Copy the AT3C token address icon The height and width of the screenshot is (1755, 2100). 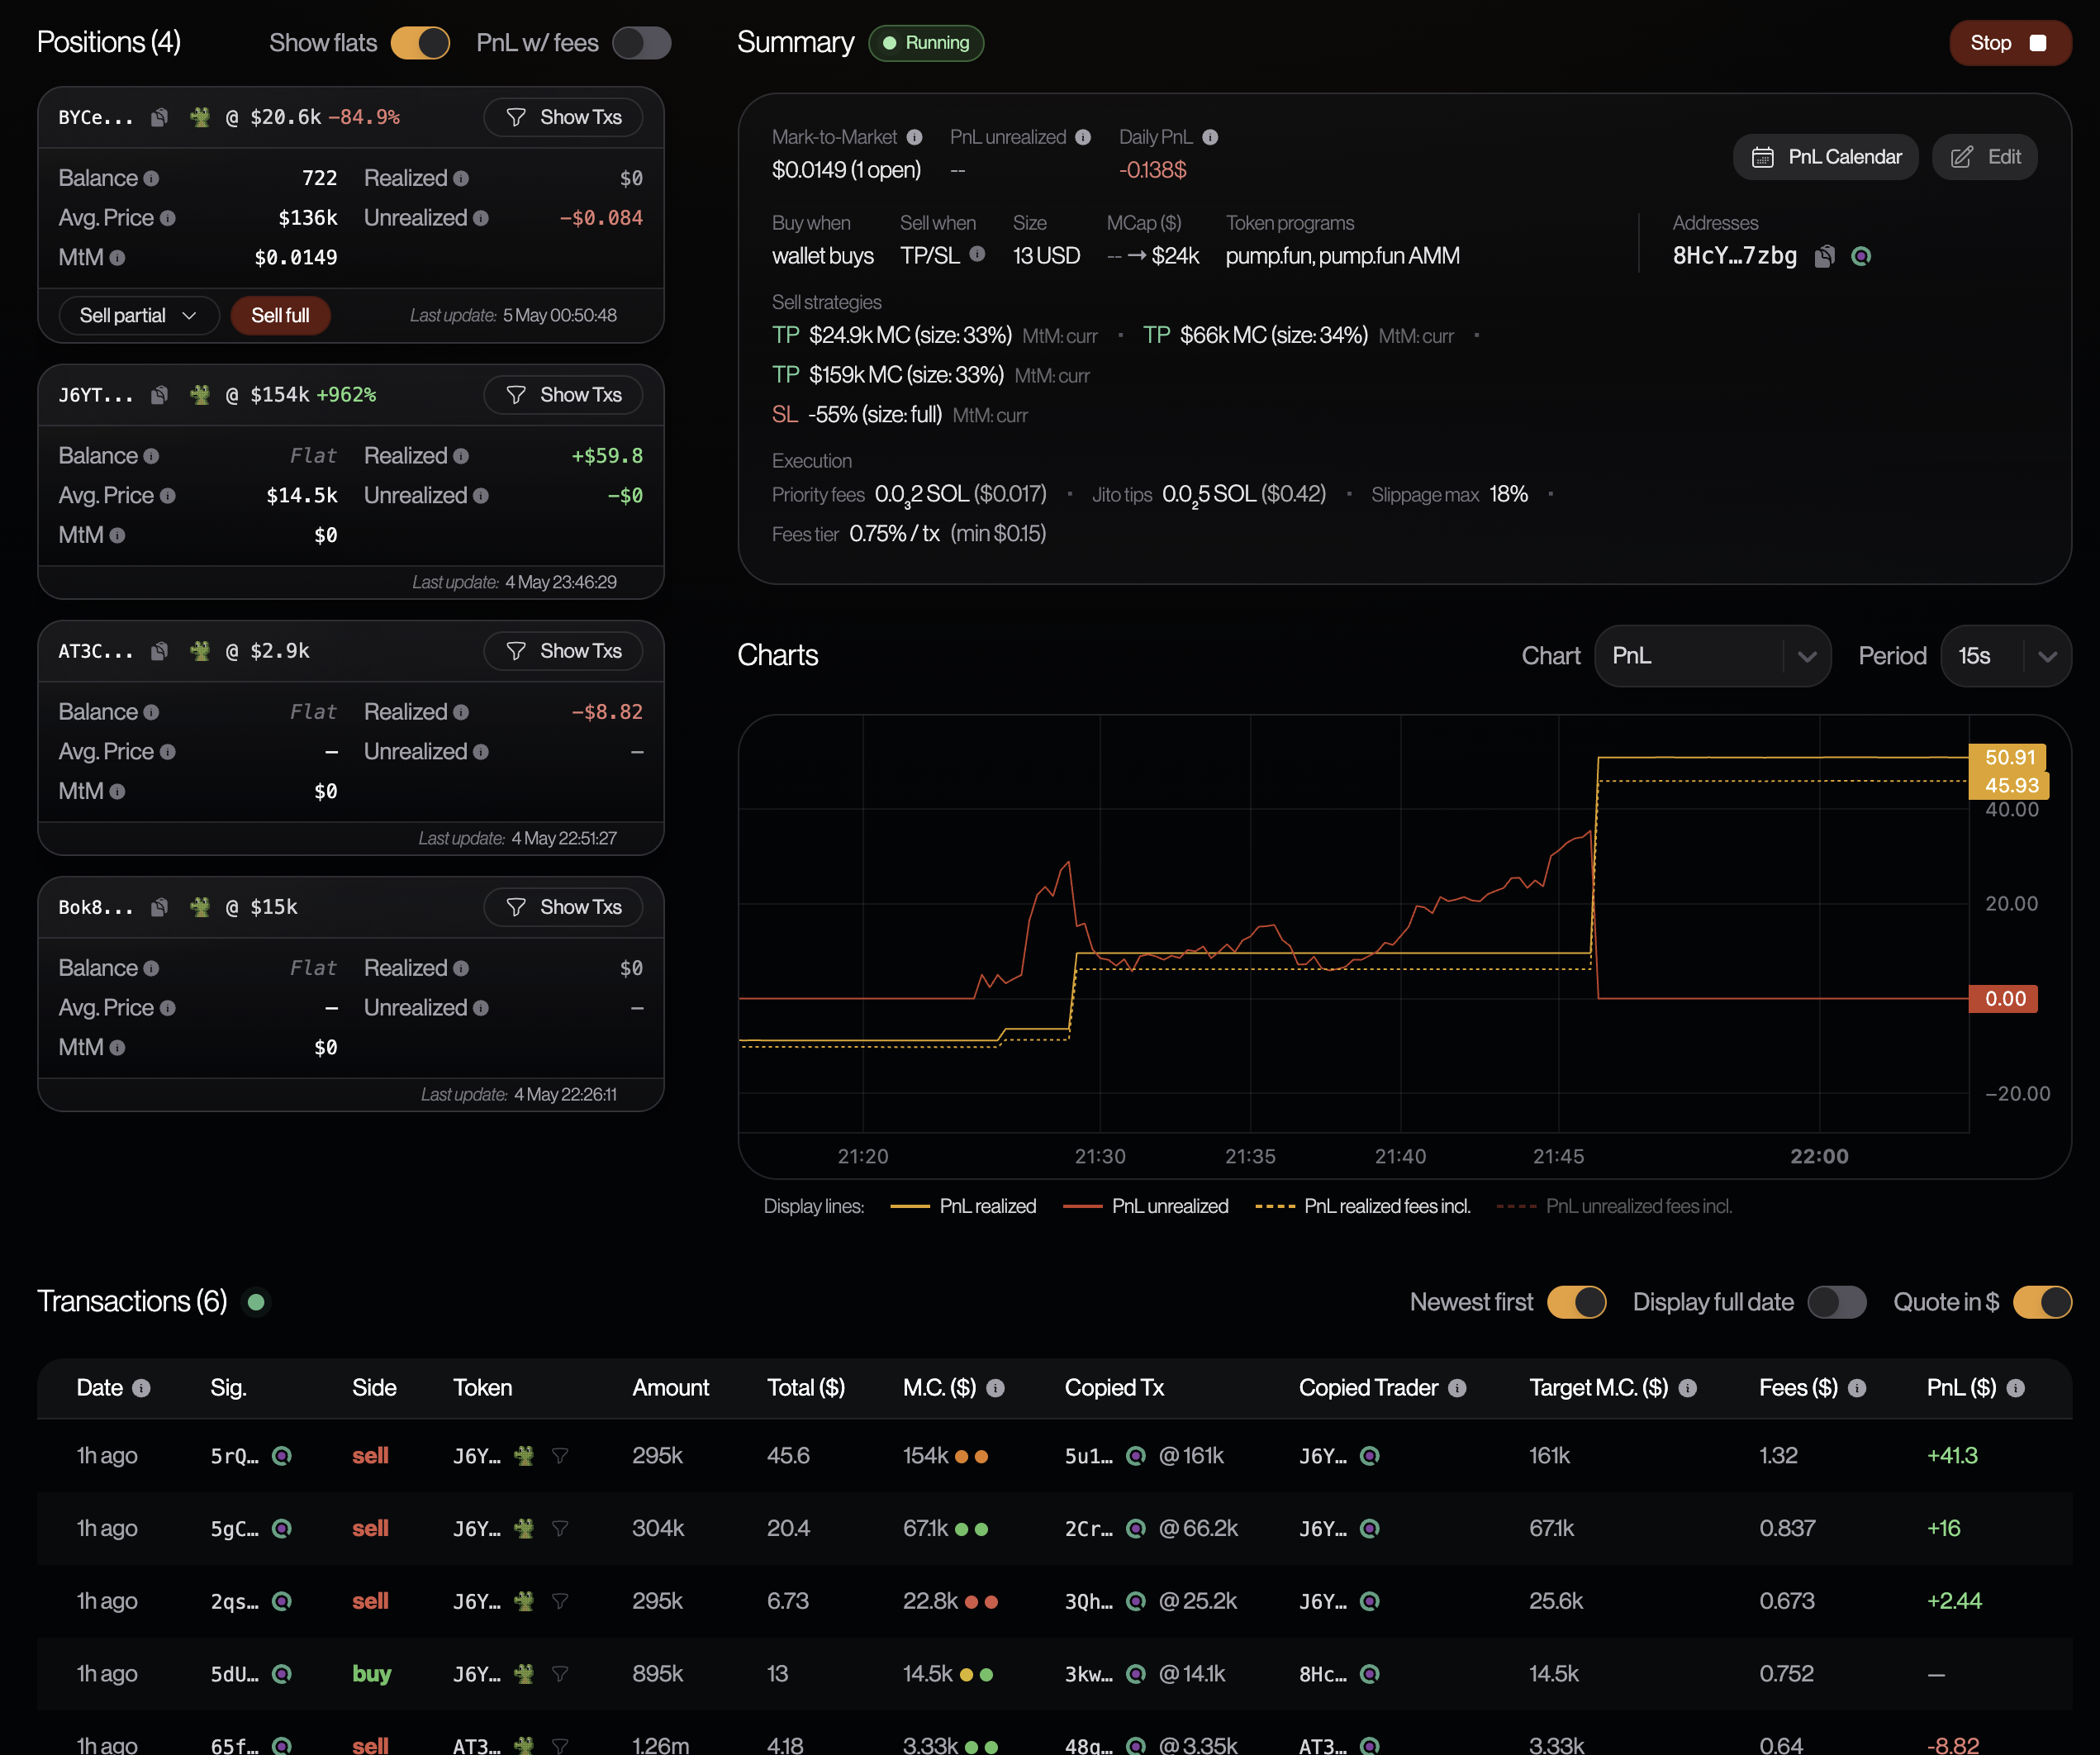coord(159,651)
